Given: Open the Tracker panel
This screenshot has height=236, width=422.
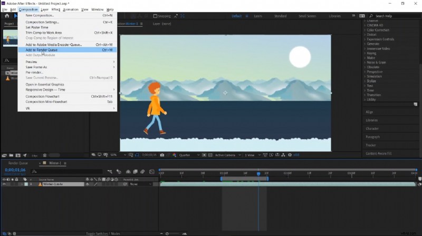Looking at the screenshot, I should click(371, 145).
